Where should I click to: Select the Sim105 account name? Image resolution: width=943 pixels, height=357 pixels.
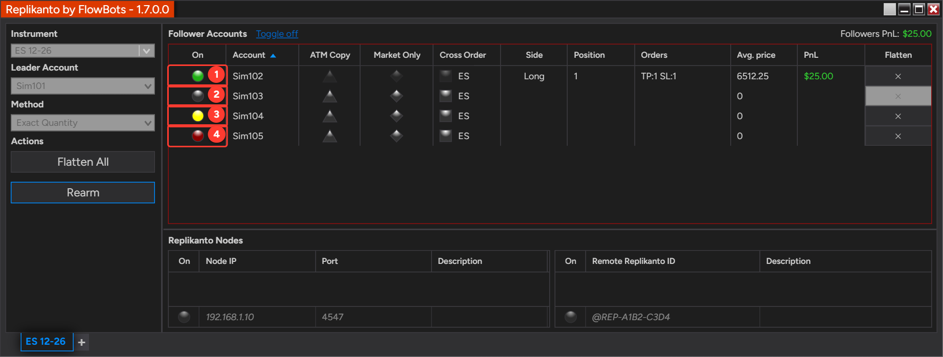(x=248, y=136)
